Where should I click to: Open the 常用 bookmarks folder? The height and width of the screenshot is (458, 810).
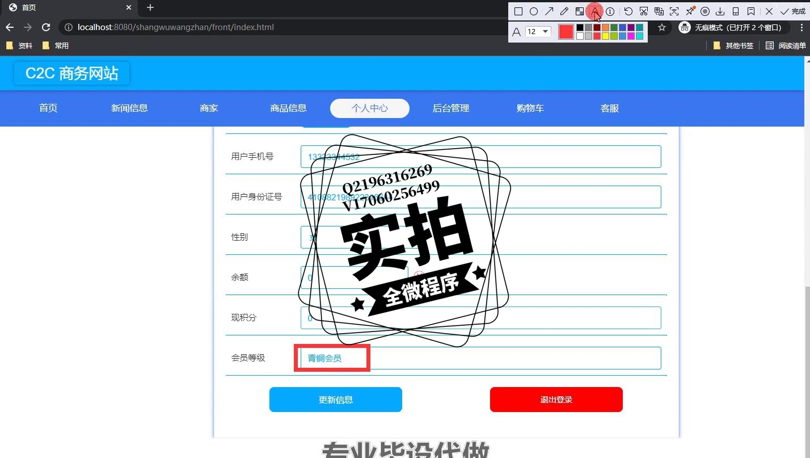pyautogui.click(x=56, y=45)
